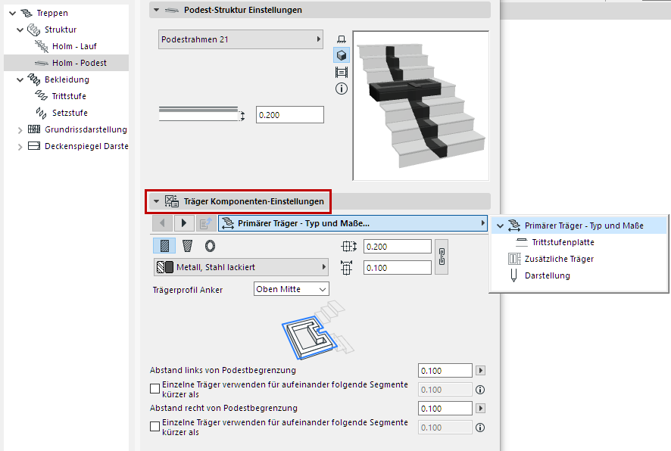This screenshot has height=451, width=671.
Task: Click the Metall, Stahl lackiert material swatch
Action: (x=165, y=267)
